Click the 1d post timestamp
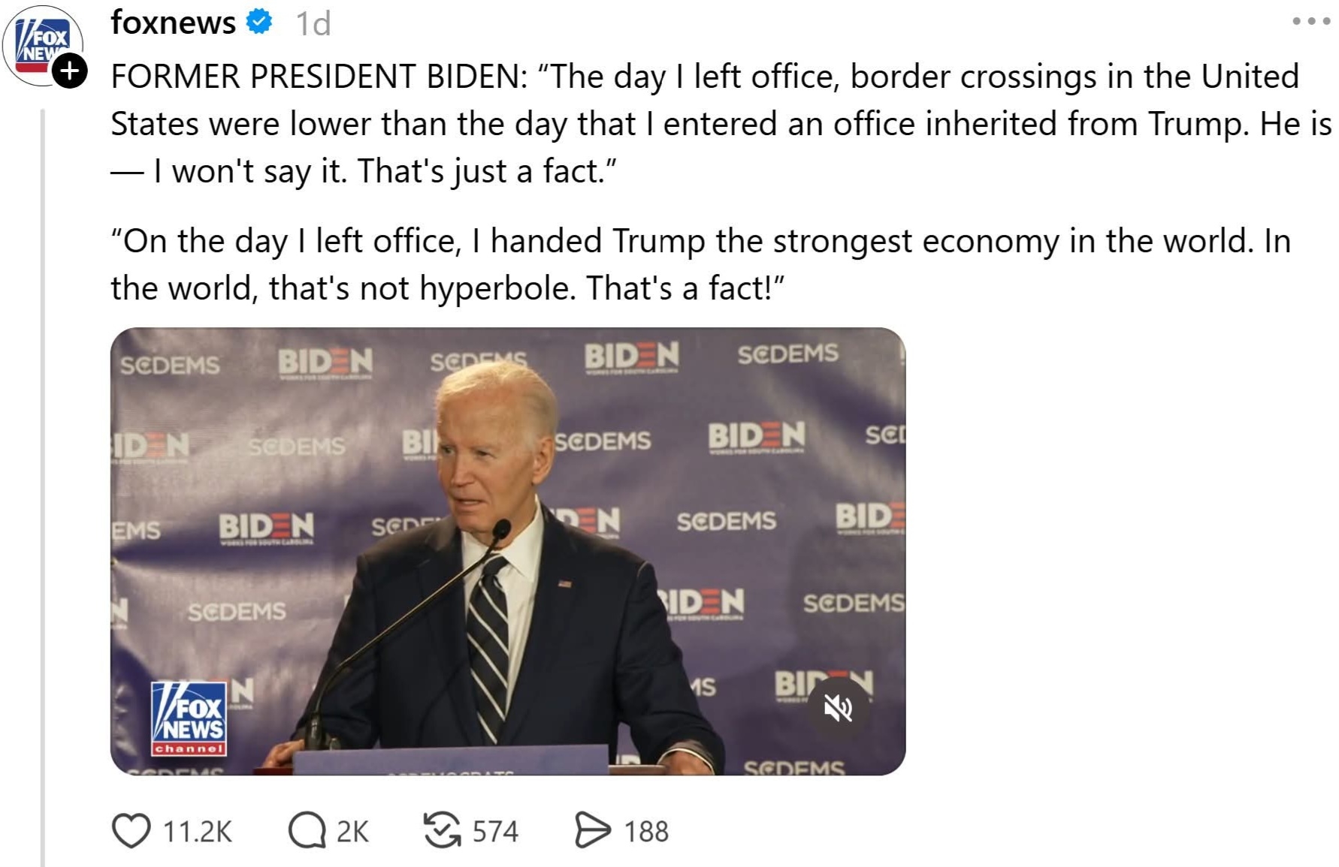The width and height of the screenshot is (1339, 867). [313, 24]
